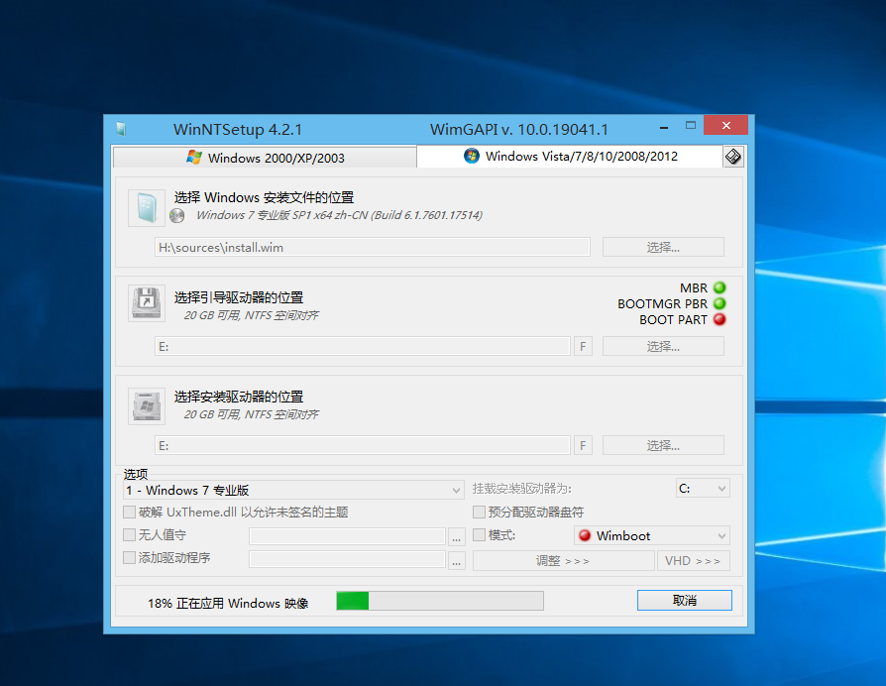Open the Wimboot mode dropdown
The width and height of the screenshot is (886, 686).
point(652,535)
